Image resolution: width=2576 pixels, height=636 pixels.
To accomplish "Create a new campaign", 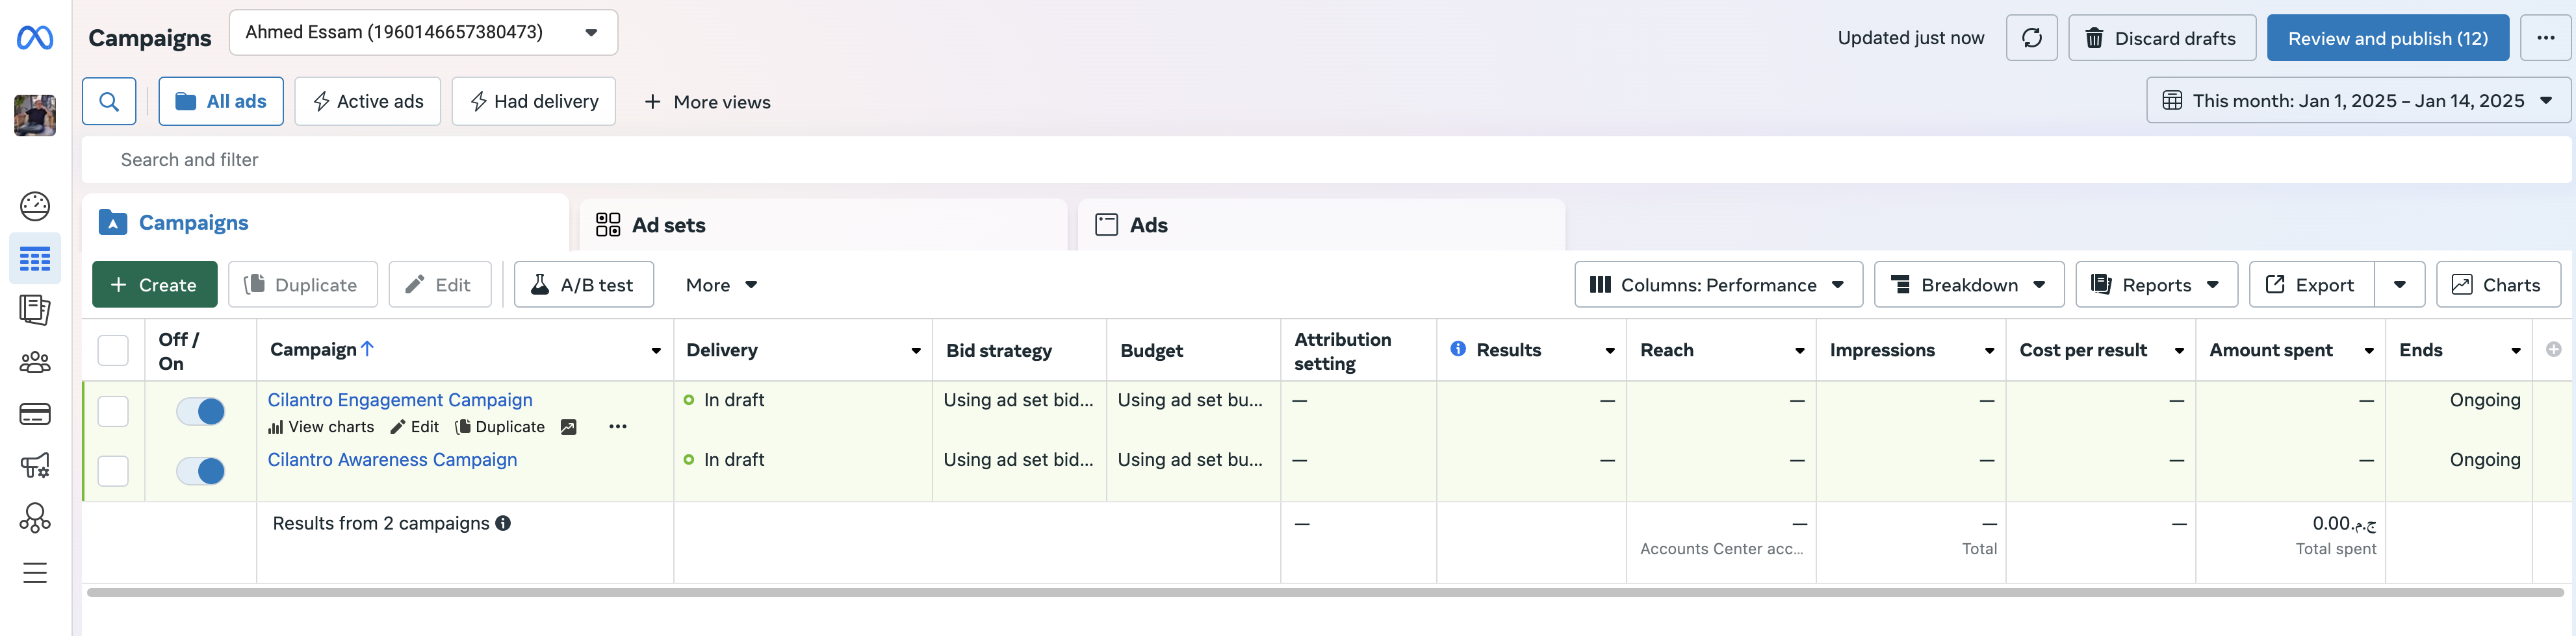I will click(x=154, y=284).
